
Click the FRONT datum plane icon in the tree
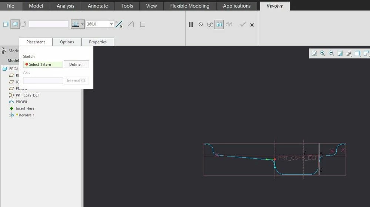[x=11, y=88]
